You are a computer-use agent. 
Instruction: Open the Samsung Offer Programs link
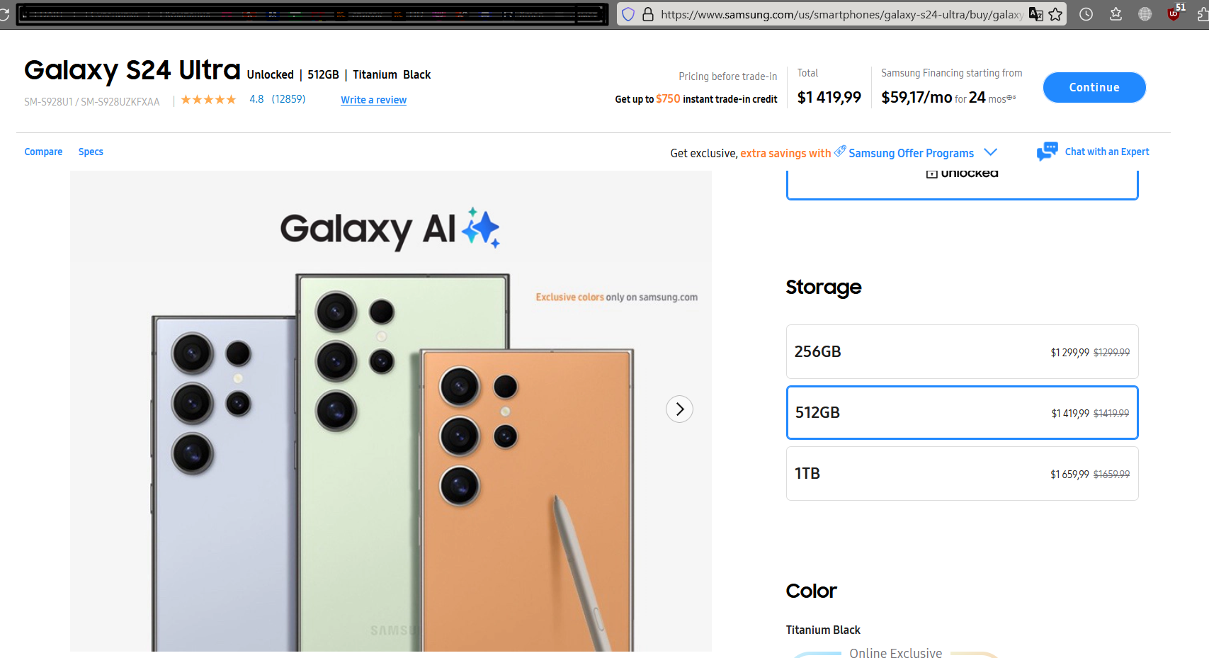pyautogui.click(x=911, y=153)
